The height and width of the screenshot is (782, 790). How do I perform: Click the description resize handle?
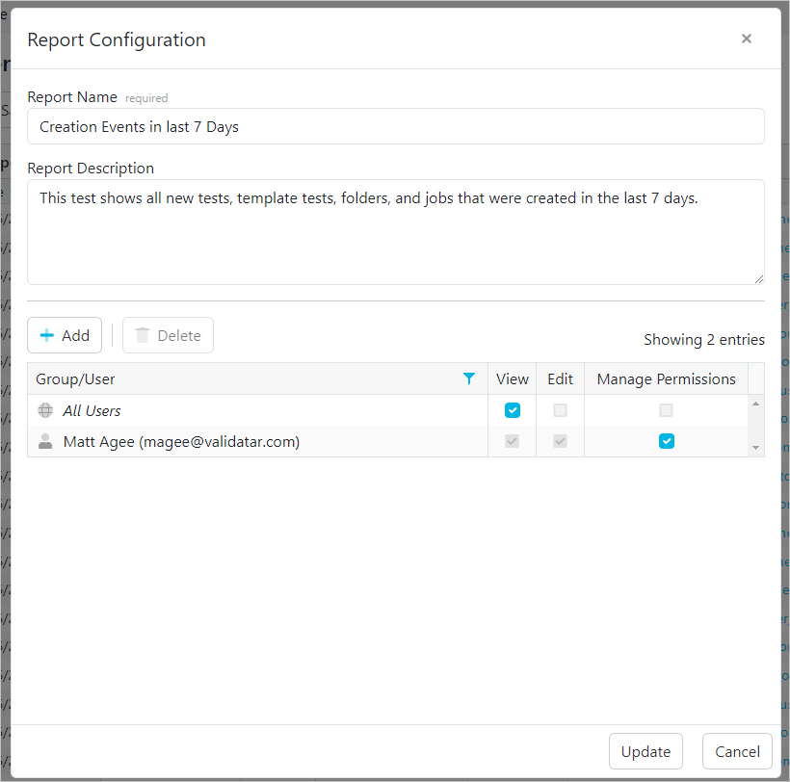click(759, 279)
